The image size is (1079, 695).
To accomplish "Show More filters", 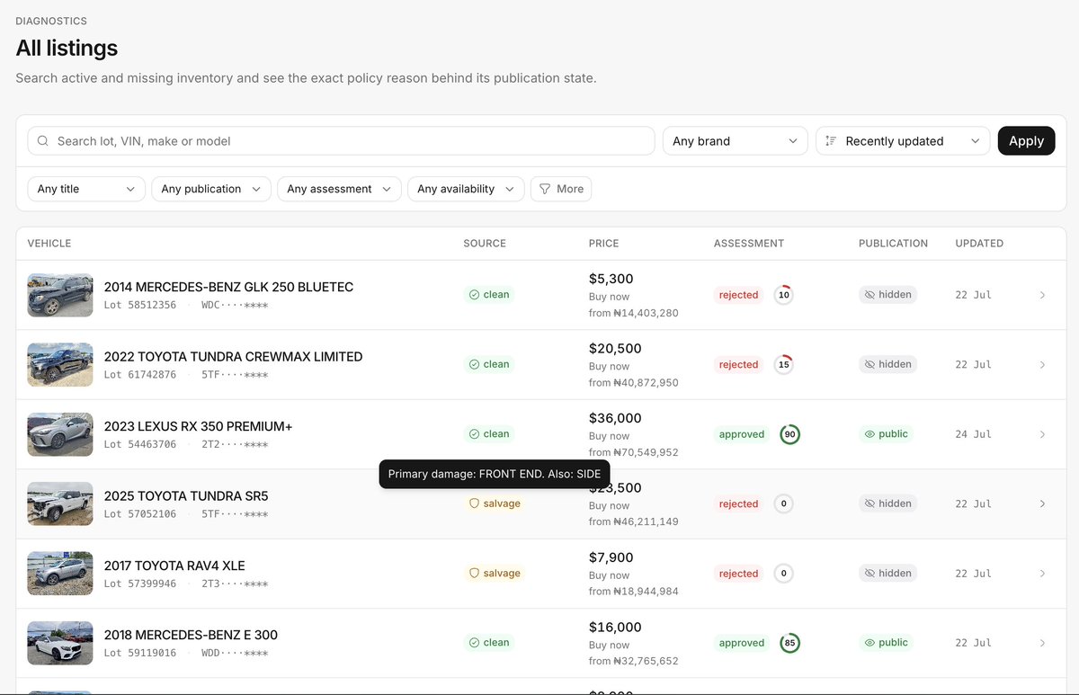I will (561, 189).
